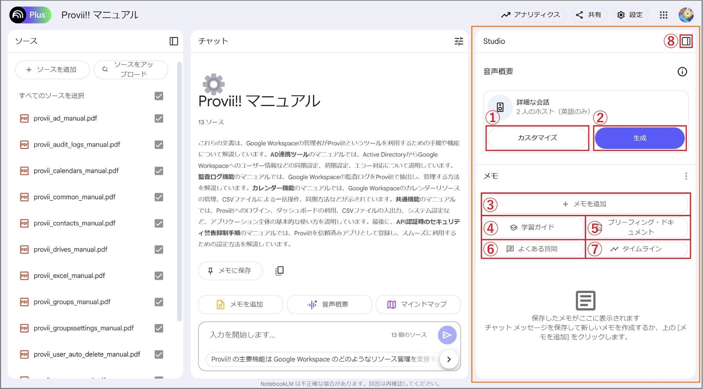
Task: Uncheck provii_excel_manual.pdf checkbox
Action: pos(159,276)
